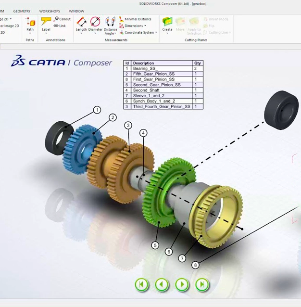Click the Flip cutting plane icon
The height and width of the screenshot is (307, 301).
click(x=205, y=26)
